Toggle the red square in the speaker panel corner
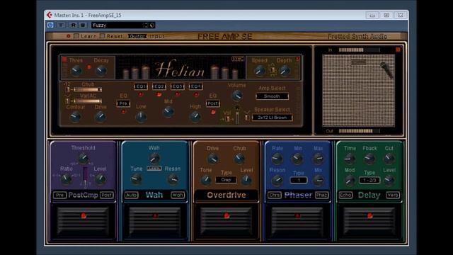The height and width of the screenshot is (255, 453). [x=398, y=50]
